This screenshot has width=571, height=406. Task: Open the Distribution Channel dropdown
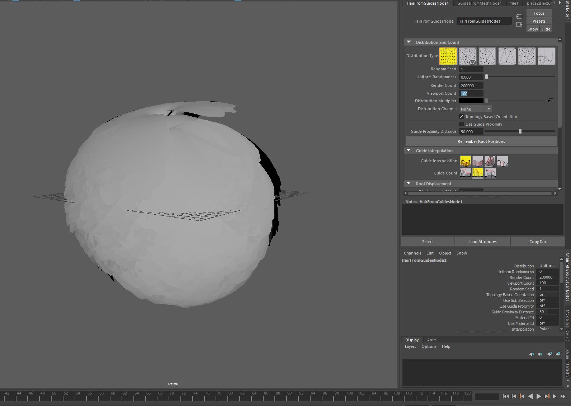pos(476,109)
